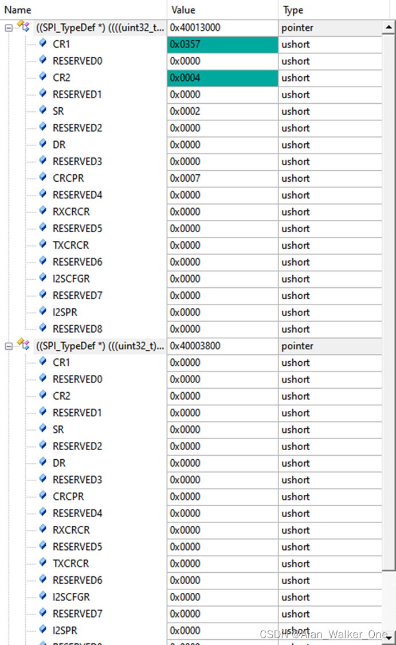Click the ushort type of RESERVED8 under 0x40013000
This screenshot has width=396, height=645.
[330, 329]
